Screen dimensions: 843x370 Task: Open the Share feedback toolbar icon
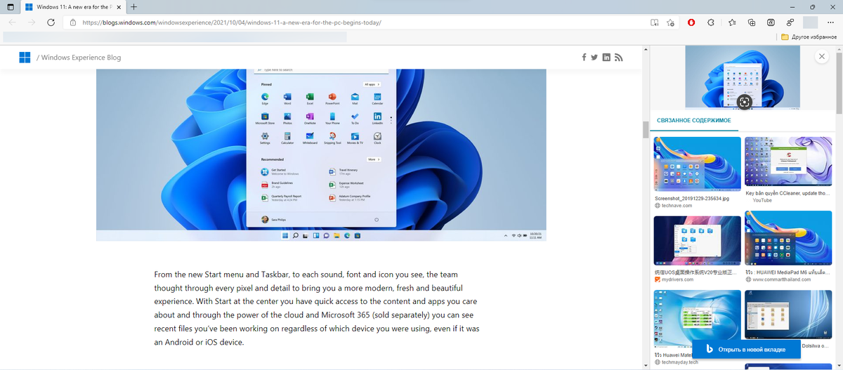790,22
